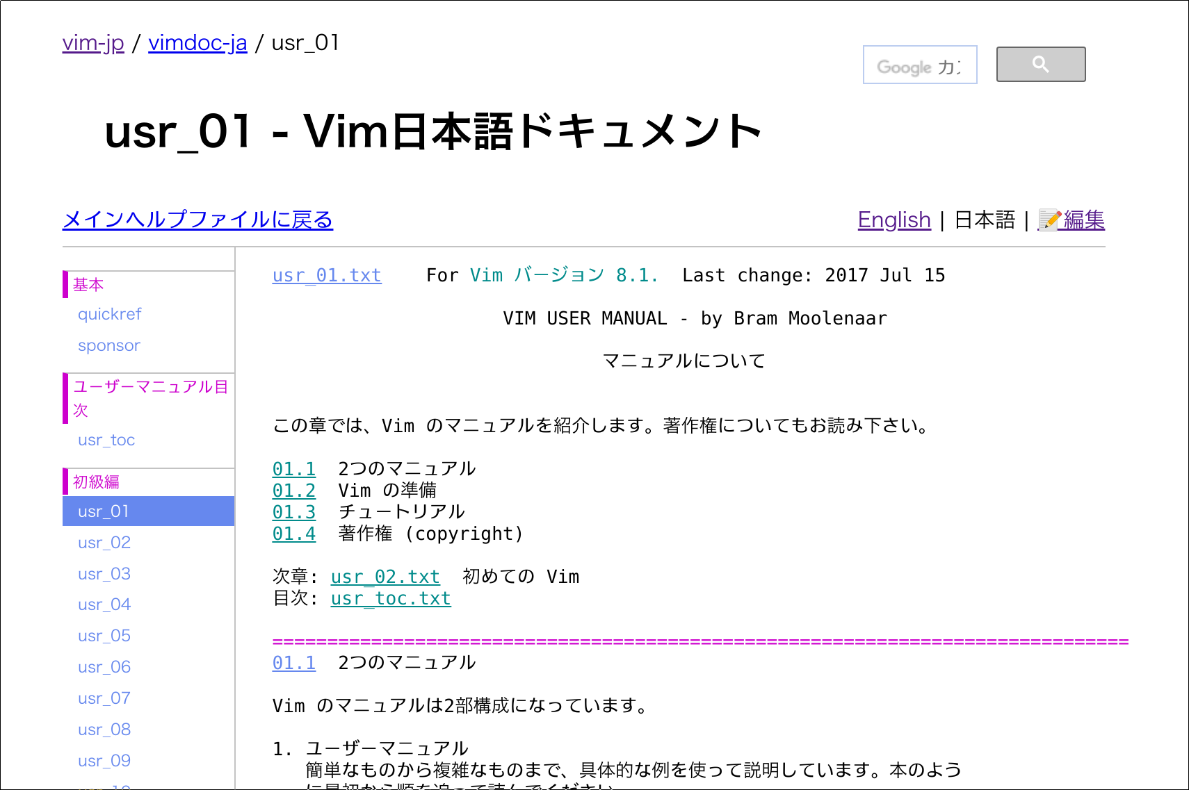Navigate to usr_06 in sidebar
The height and width of the screenshot is (790, 1189).
tap(104, 667)
